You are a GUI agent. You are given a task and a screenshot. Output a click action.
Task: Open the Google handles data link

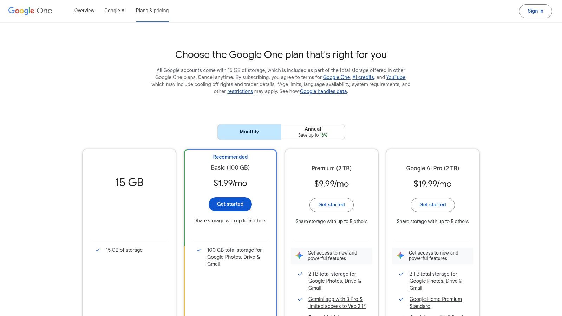coord(323,91)
